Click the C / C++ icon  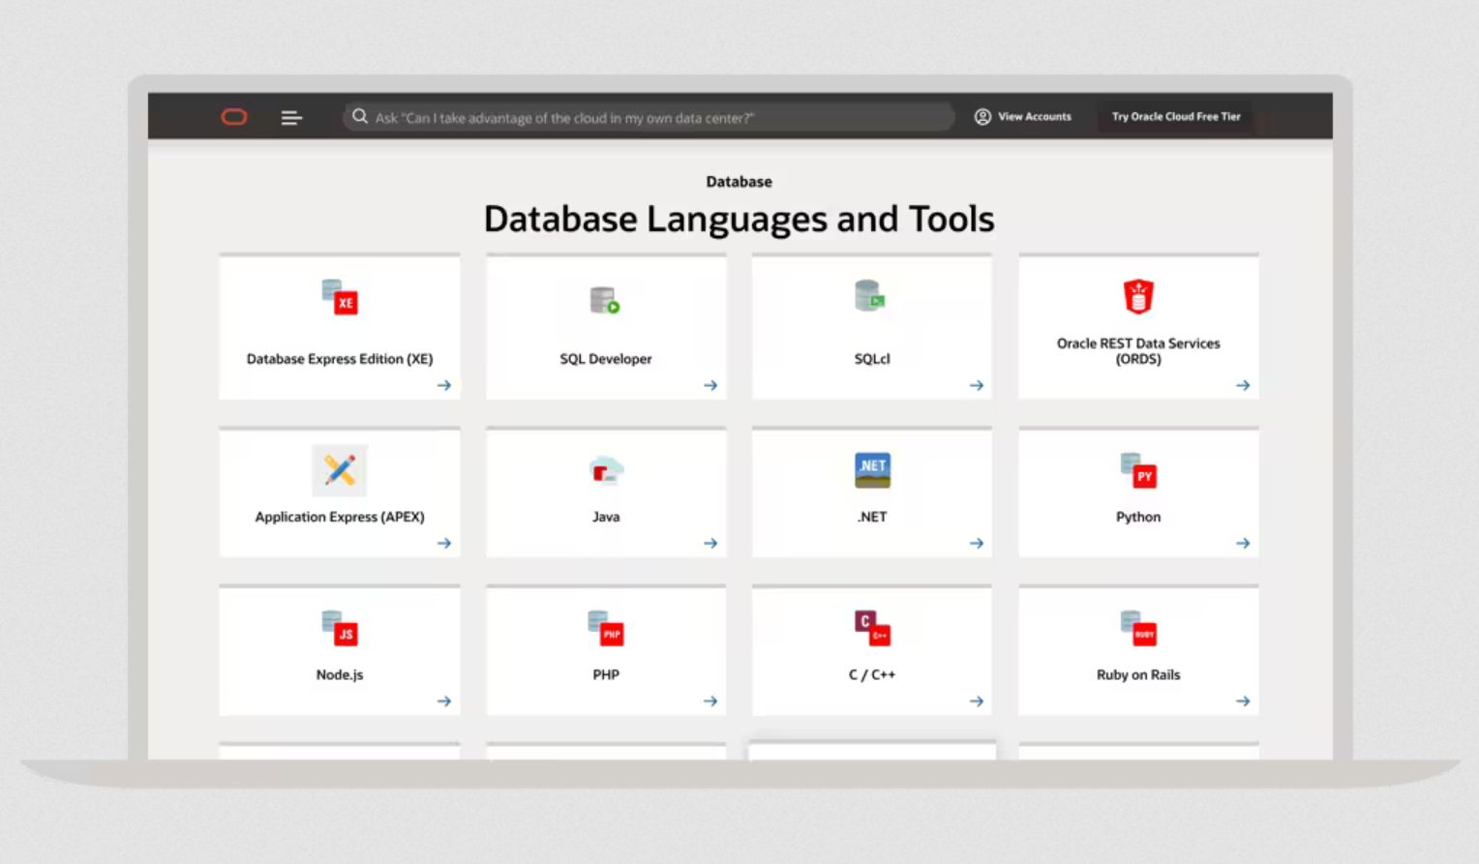pyautogui.click(x=872, y=628)
